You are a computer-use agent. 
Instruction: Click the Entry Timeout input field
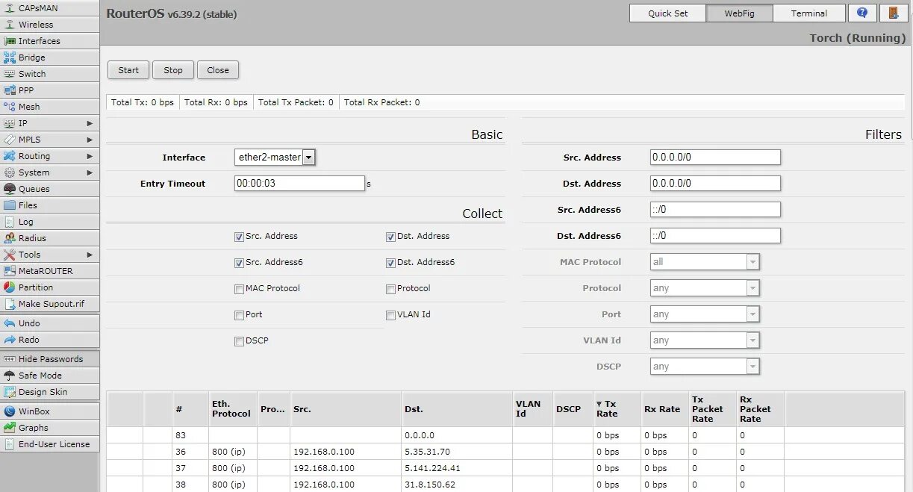pos(299,183)
